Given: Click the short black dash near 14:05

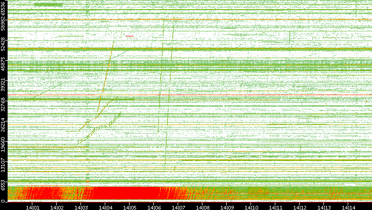Looking at the screenshot, I should pos(130,36).
